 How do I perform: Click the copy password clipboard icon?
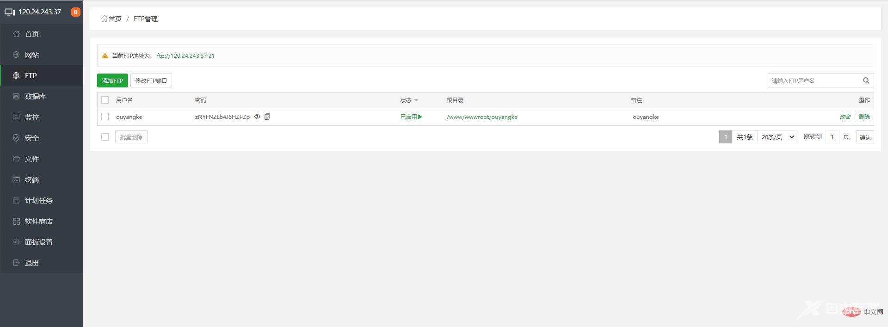[x=267, y=117]
